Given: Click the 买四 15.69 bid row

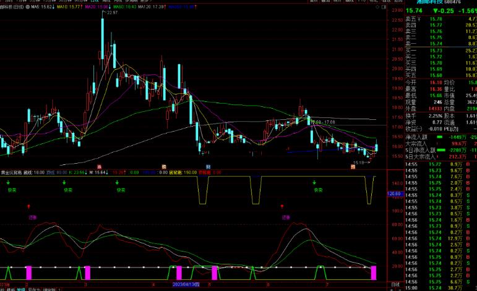Looking at the screenshot, I should point(441,69).
